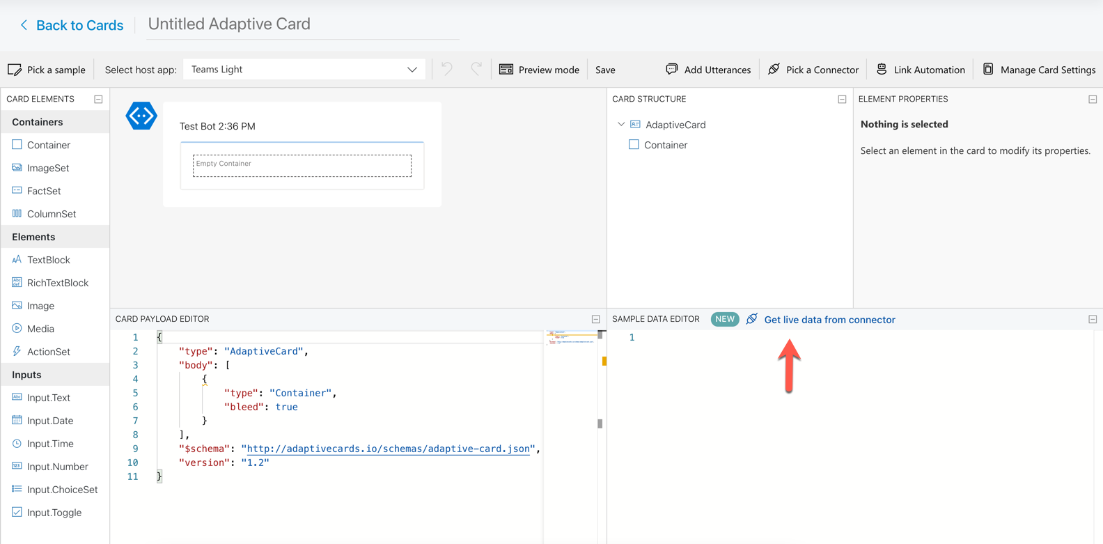This screenshot has width=1103, height=544.
Task: Select the Empty Container in card preview
Action: pyautogui.click(x=302, y=166)
